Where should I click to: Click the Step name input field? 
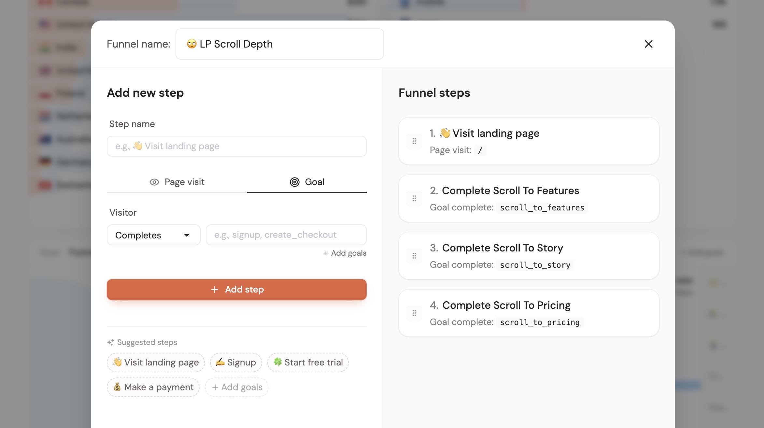click(236, 146)
